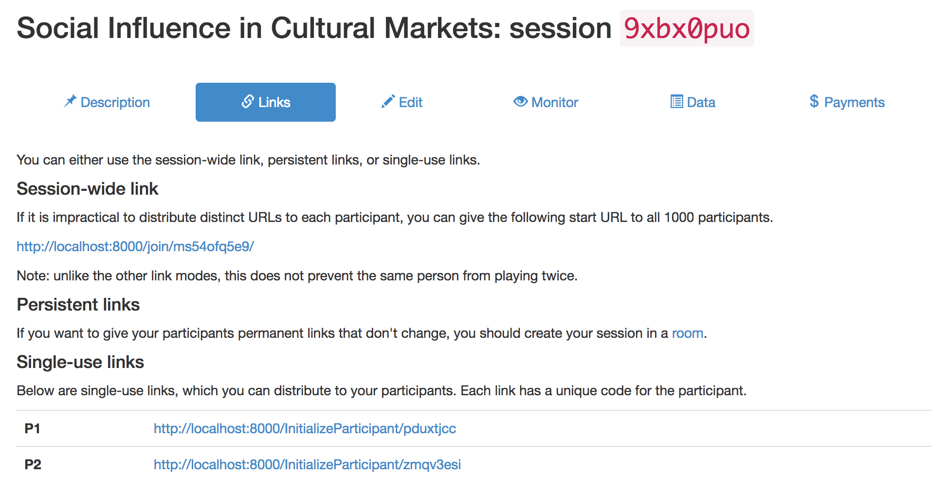Open the session-wide join link
Image resolution: width=948 pixels, height=478 pixels.
click(x=135, y=246)
